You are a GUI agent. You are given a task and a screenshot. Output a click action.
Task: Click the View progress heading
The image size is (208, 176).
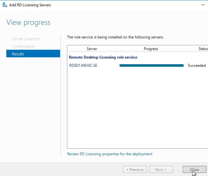pos(28,23)
